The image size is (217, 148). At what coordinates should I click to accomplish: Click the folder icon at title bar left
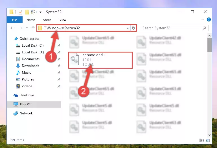12,12
